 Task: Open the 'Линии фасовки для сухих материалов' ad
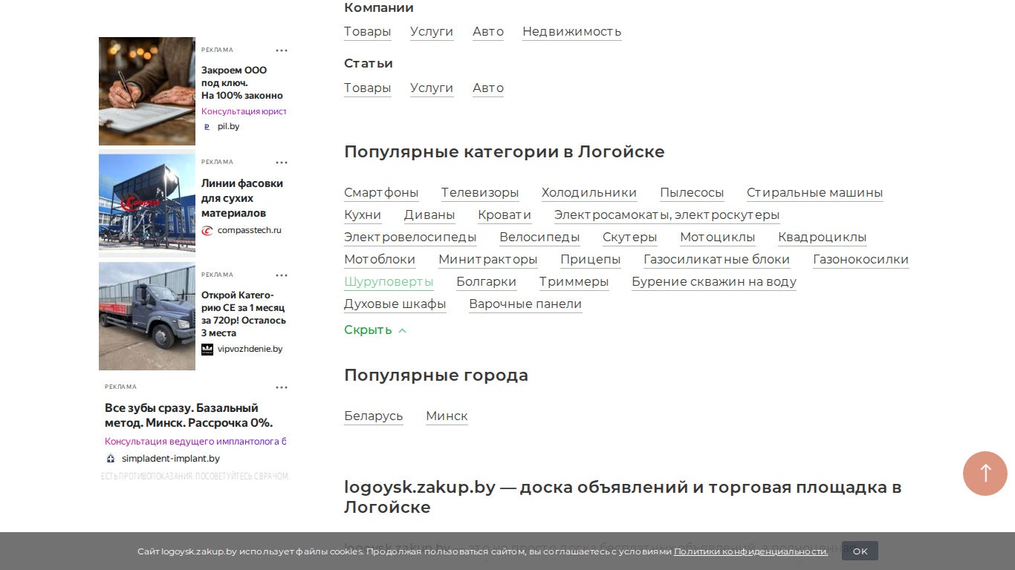pyautogui.click(x=242, y=198)
